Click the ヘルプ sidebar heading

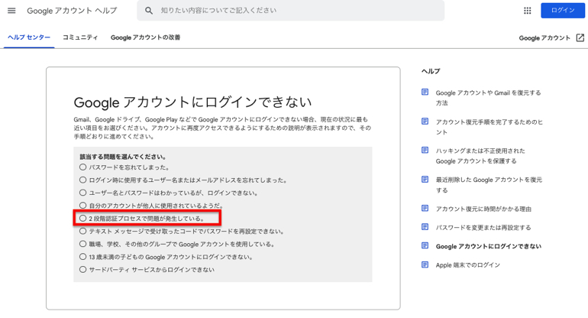pos(431,71)
